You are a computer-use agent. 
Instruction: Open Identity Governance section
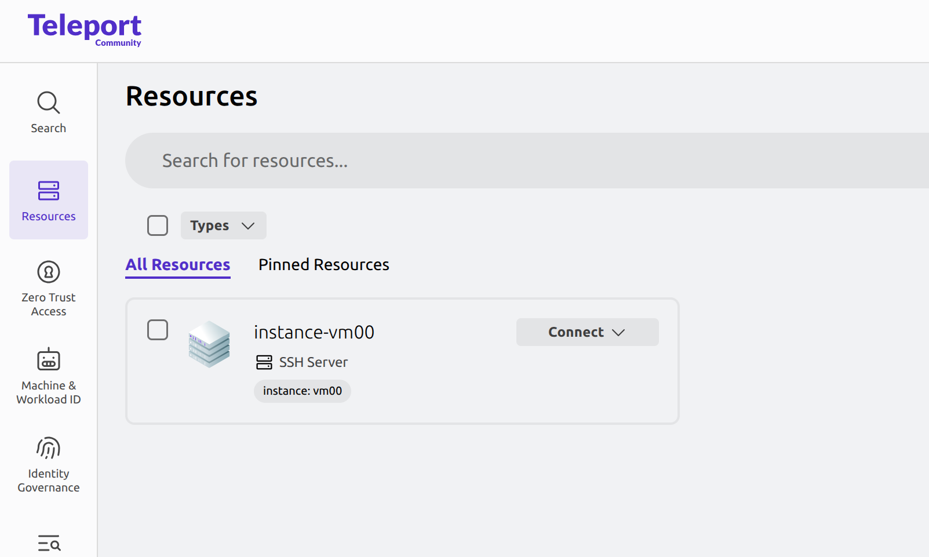pos(49,464)
